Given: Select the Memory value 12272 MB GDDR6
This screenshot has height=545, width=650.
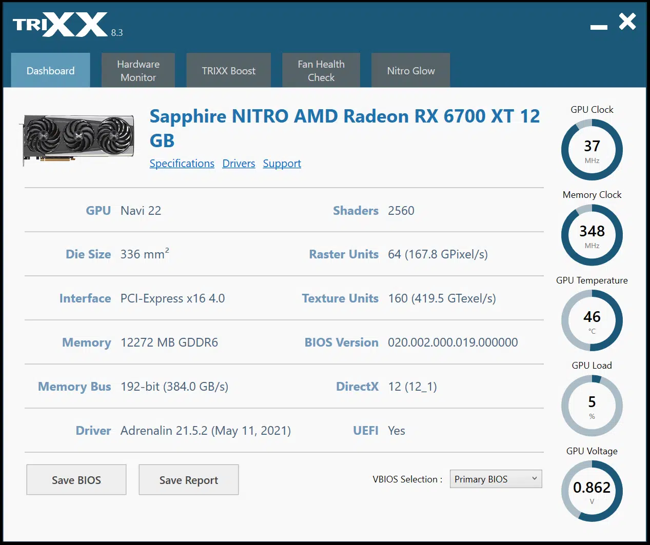Looking at the screenshot, I should coord(169,342).
